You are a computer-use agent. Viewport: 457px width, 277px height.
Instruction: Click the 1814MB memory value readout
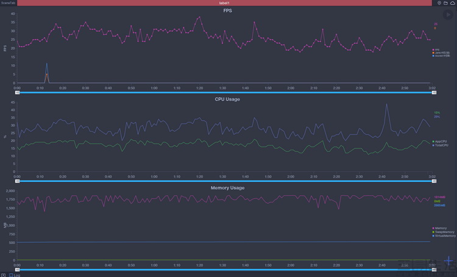click(x=439, y=197)
